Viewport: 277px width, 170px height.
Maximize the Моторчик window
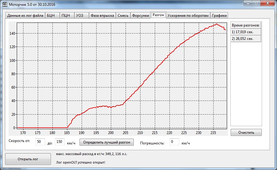click(x=256, y=3)
